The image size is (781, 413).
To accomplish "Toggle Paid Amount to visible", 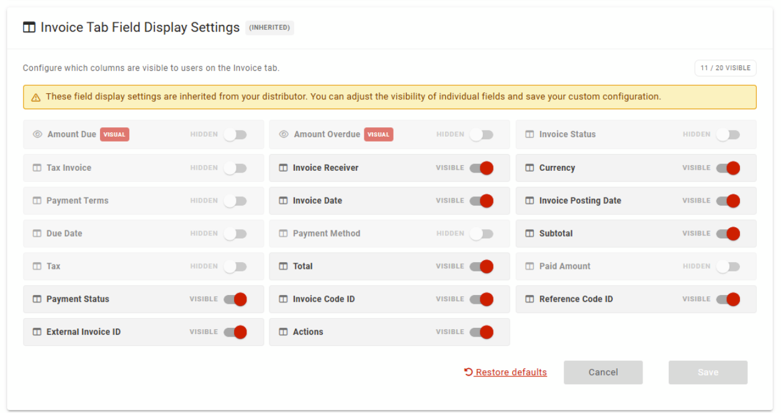I will (x=728, y=266).
